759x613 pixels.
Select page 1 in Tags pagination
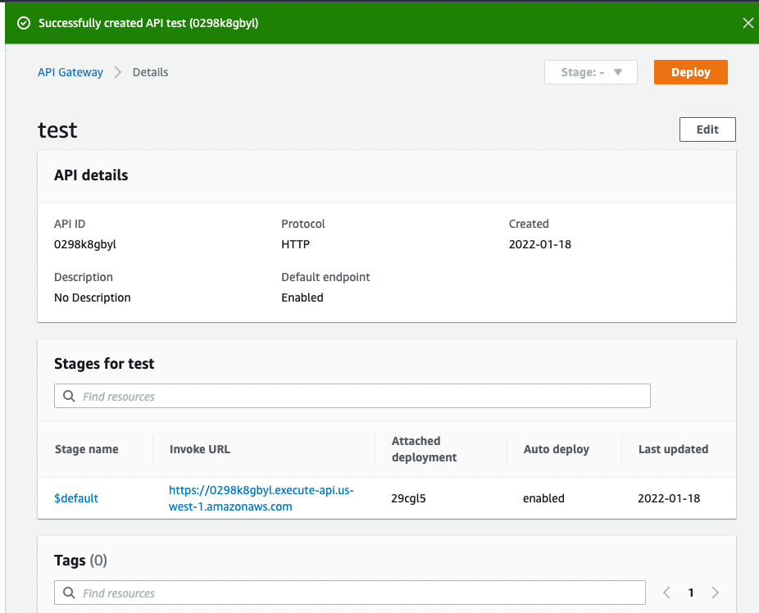point(690,592)
